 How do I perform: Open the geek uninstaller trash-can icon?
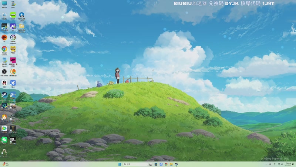[x=13, y=4]
